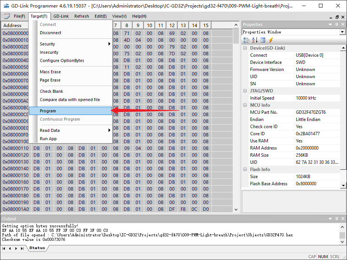The width and height of the screenshot is (347, 260).
Task: Pin the Output panel with pushpin icon
Action: [x=337, y=219]
